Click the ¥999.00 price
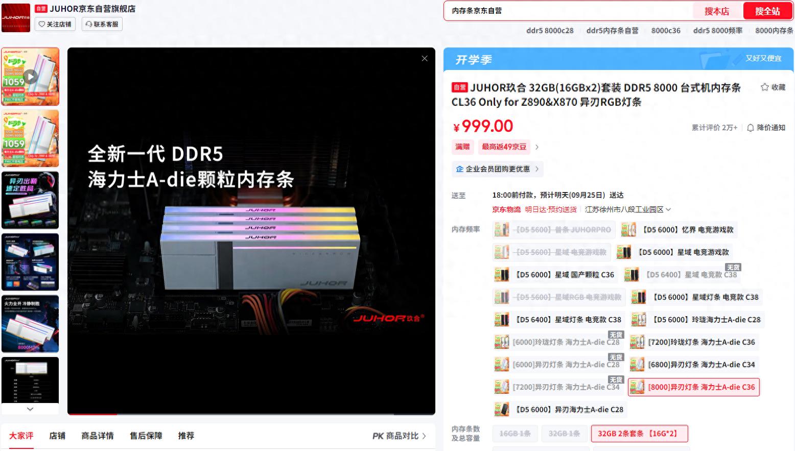This screenshot has height=451, width=795. pos(483,126)
